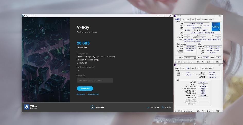Click 工具 button in CPU-Z memory window
243x125 pixels.
coord(198,111)
